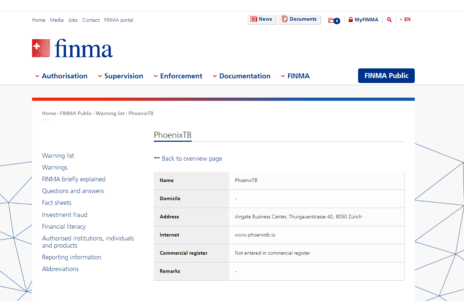The image size is (464, 301).
Task: Click Warning list in the breadcrumb
Action: [110, 113]
